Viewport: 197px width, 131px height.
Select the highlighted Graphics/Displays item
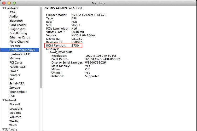(x=20, y=50)
